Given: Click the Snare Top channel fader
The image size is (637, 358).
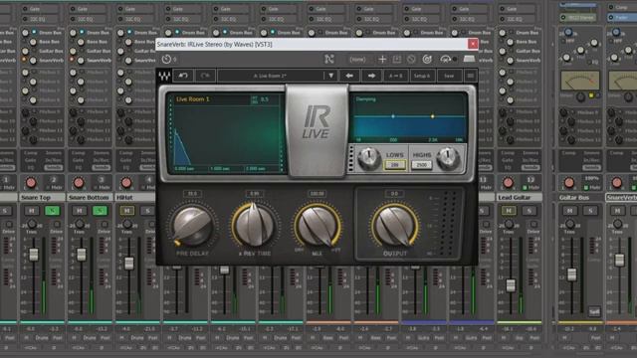Looking at the screenshot, I should point(34,255).
